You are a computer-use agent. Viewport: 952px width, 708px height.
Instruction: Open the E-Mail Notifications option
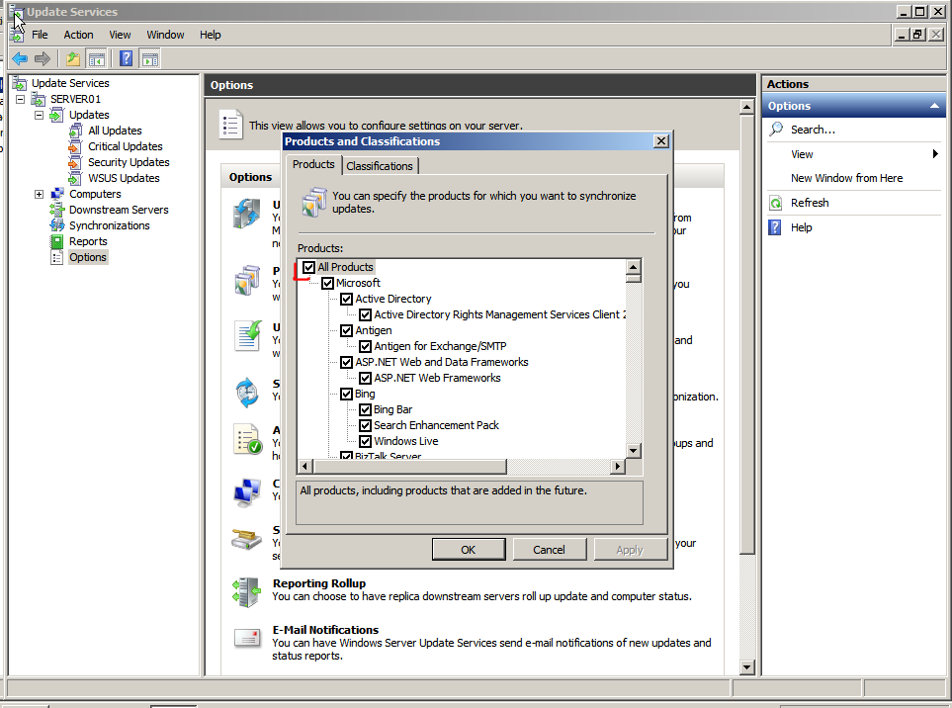(x=325, y=630)
